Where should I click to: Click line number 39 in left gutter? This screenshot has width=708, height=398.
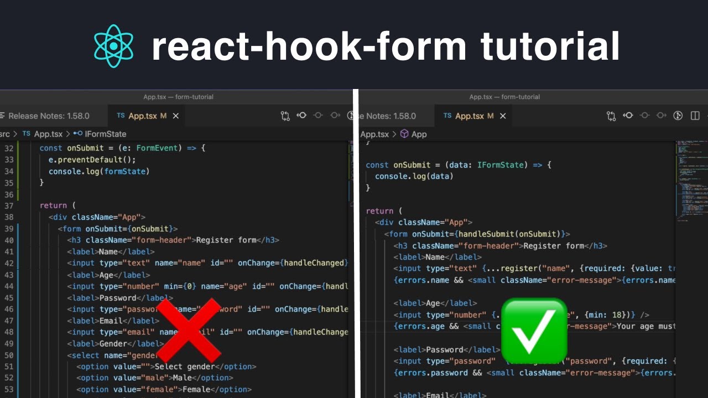[8, 229]
